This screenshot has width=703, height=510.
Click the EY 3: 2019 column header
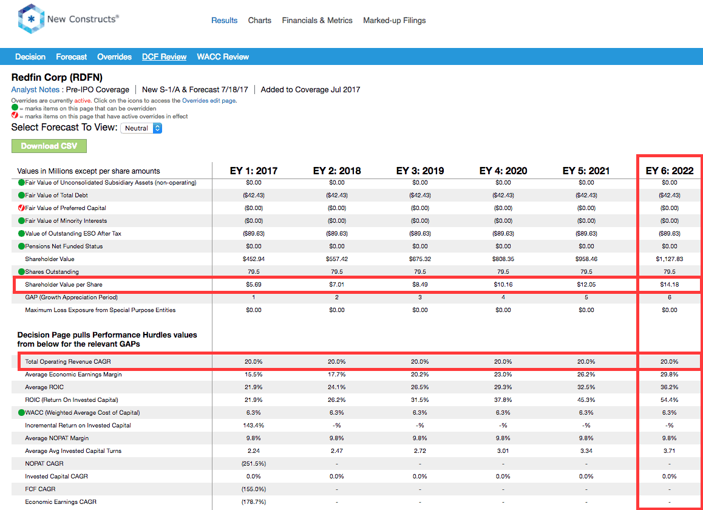point(420,171)
